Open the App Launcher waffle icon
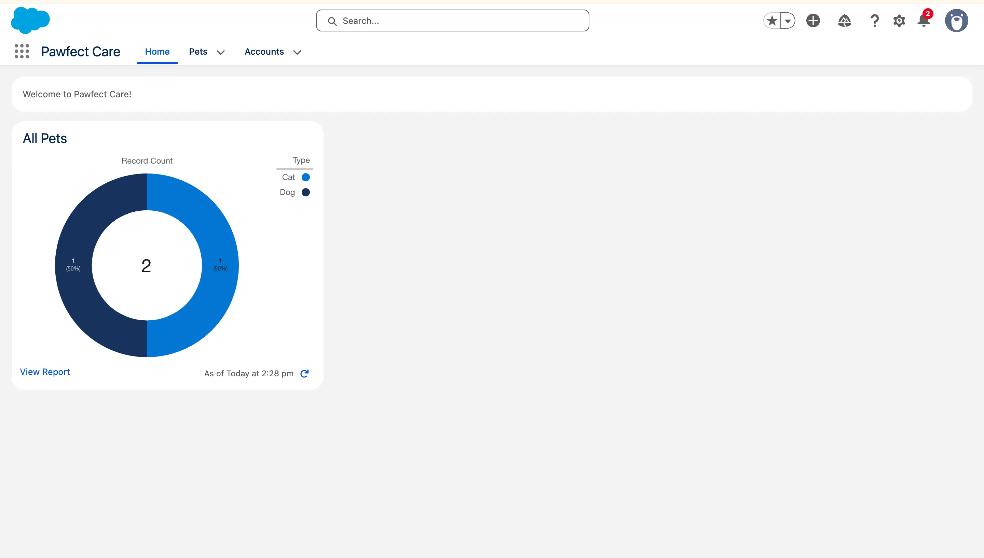This screenshot has height=558, width=984. pos(22,51)
